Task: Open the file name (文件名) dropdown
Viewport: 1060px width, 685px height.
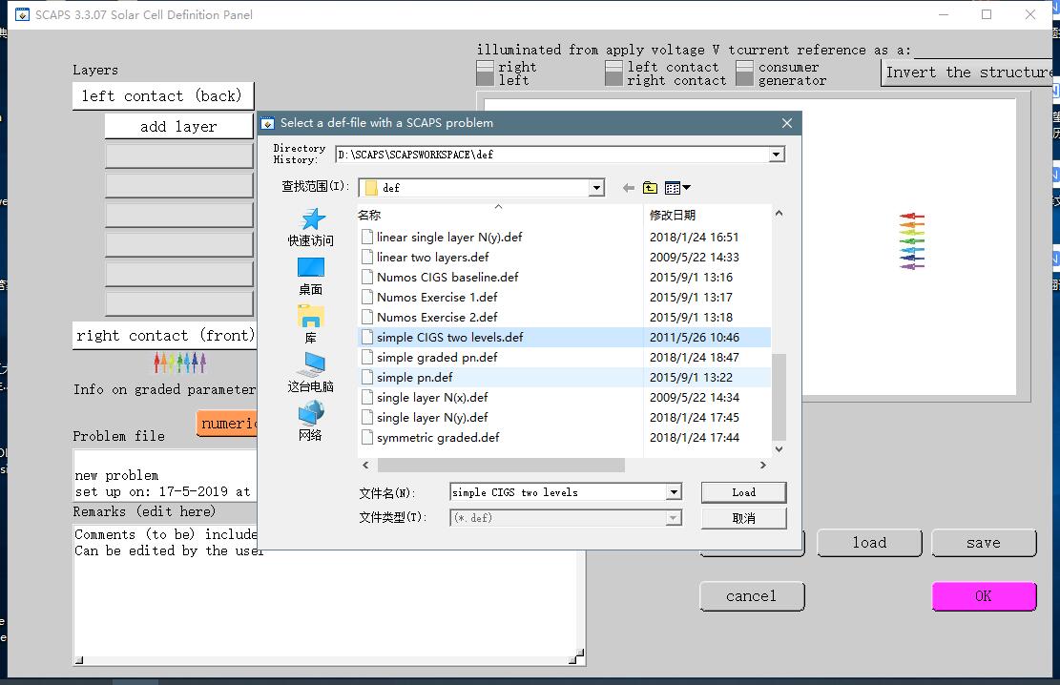Action: coord(674,492)
